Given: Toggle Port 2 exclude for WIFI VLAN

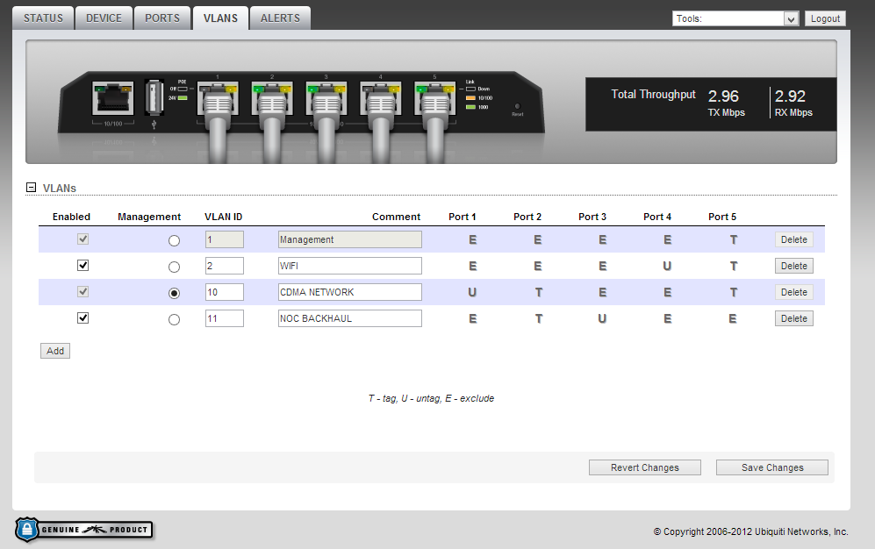Looking at the screenshot, I should tap(538, 266).
